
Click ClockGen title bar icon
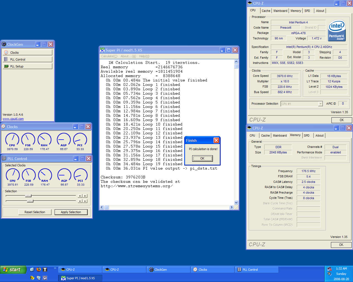point(4,44)
